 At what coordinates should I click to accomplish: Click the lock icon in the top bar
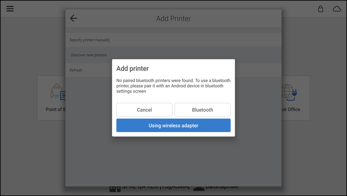point(320,9)
